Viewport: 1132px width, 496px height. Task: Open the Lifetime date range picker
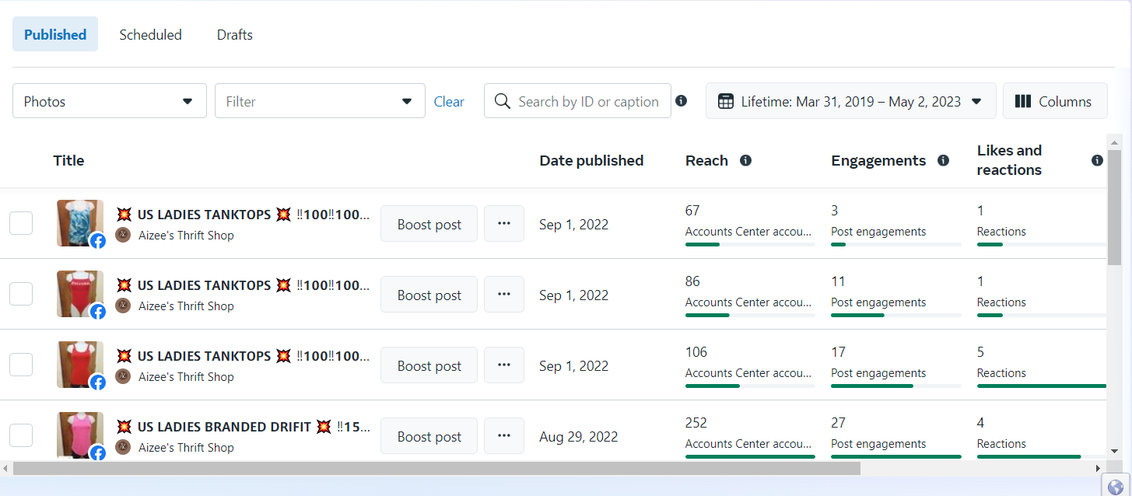(850, 101)
